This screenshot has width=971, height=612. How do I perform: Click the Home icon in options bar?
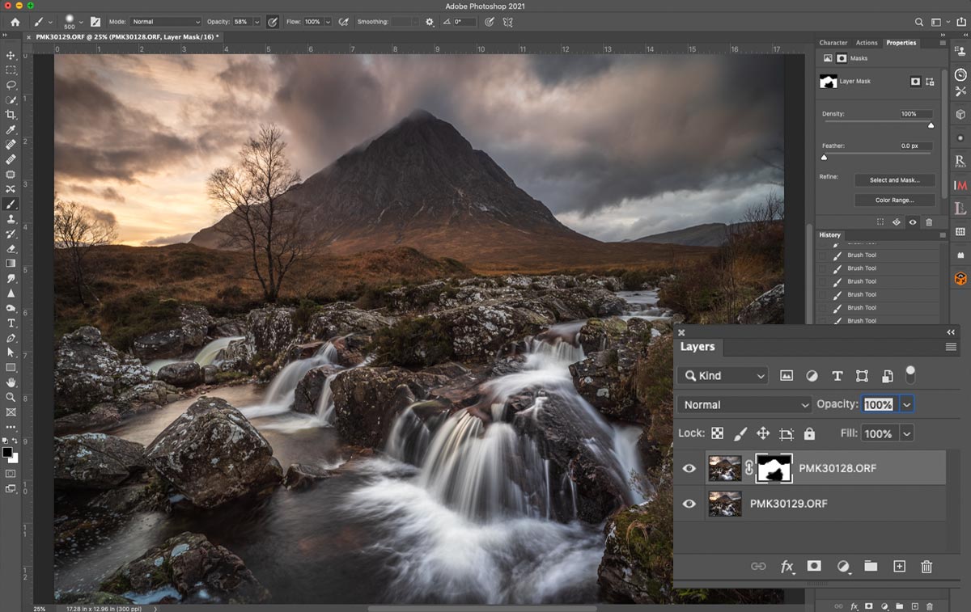15,22
